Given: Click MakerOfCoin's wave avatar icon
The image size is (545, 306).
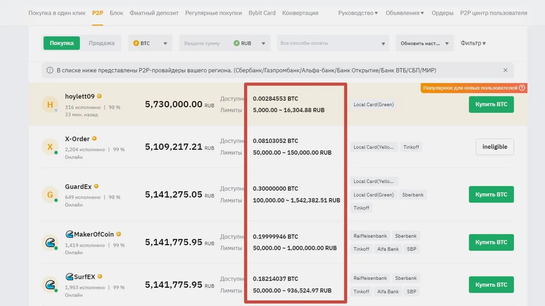Looking at the screenshot, I should coord(50,242).
